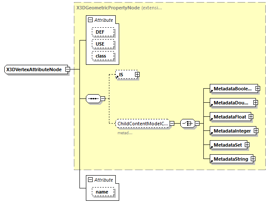The image size is (270, 208).
Task: Select the name attribute box
Action: click(x=102, y=192)
